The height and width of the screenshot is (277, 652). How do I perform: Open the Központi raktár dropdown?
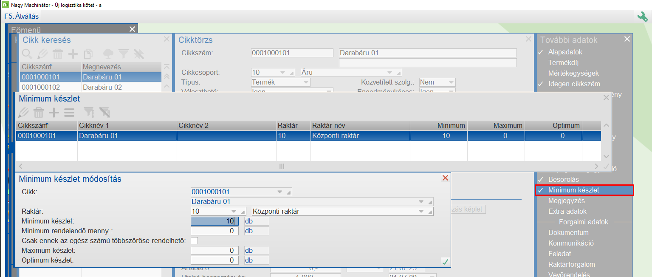(421, 211)
